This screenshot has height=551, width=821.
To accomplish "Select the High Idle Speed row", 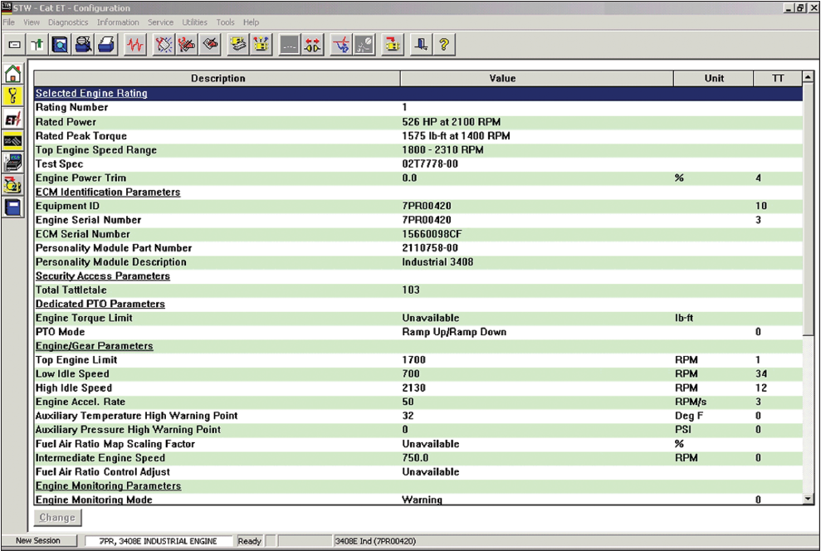I will tap(418, 388).
